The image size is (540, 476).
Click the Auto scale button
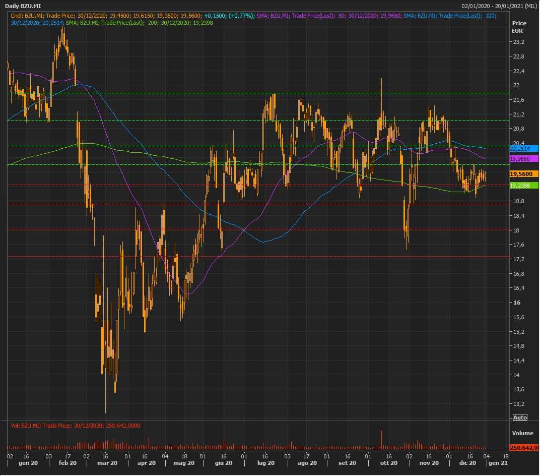coord(520,418)
